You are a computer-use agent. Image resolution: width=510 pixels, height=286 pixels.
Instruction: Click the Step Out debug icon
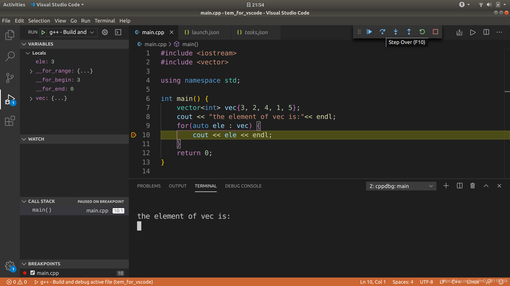409,32
